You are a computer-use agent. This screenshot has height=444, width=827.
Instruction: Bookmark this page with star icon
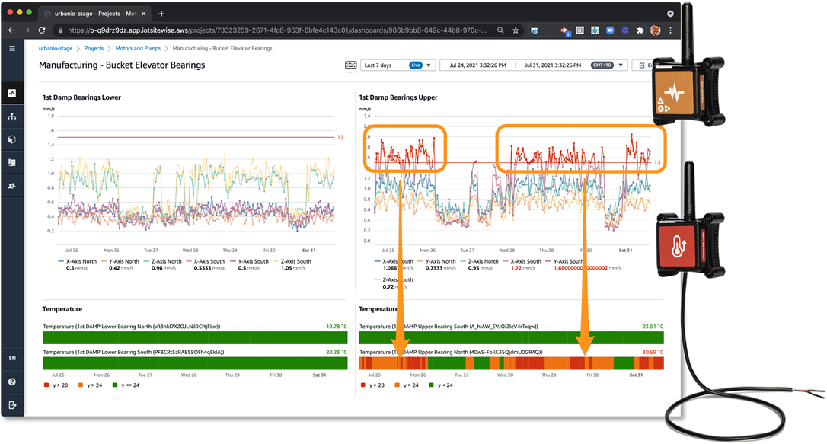click(x=516, y=30)
